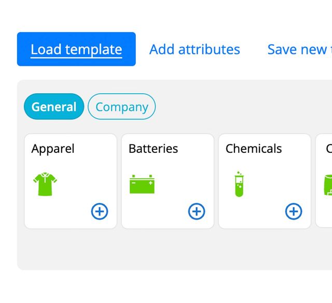The height and width of the screenshot is (303, 332).
Task: Click the Batteries title text
Action: point(153,149)
